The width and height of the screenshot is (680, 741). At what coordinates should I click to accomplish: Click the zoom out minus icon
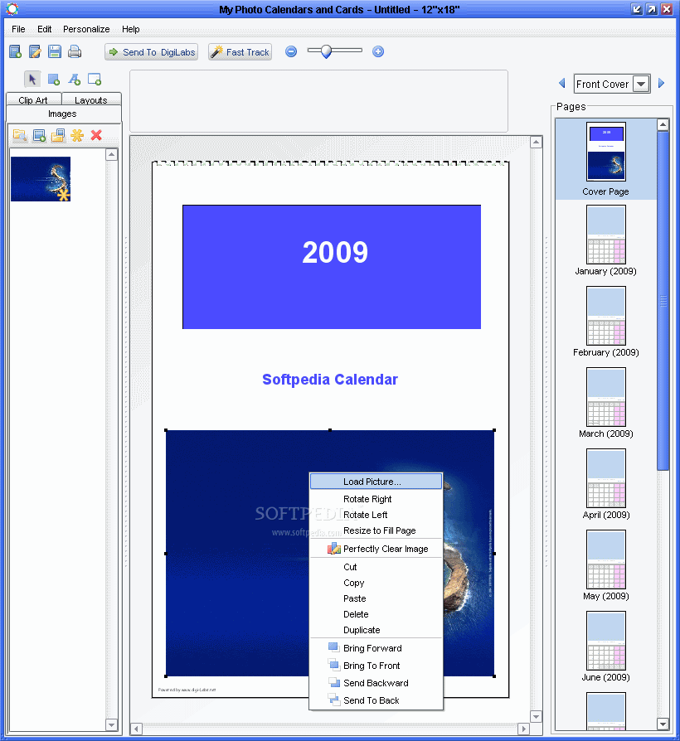291,51
